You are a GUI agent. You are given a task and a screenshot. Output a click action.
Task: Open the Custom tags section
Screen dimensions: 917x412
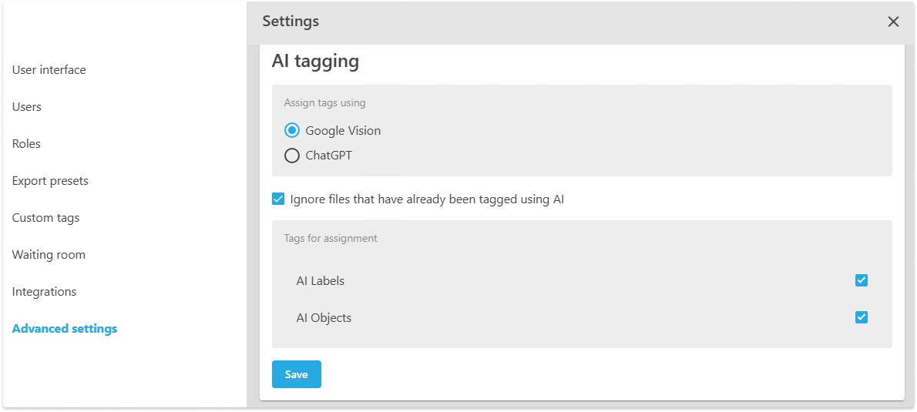coord(45,218)
